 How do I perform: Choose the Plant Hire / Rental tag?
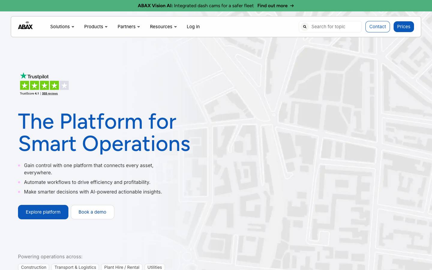122,267
